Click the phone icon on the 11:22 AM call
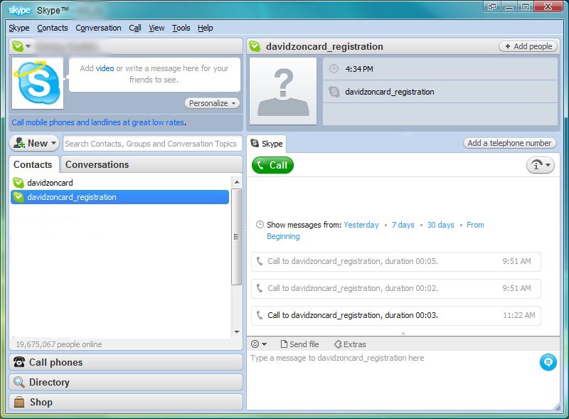The width and height of the screenshot is (569, 419). pyautogui.click(x=260, y=315)
